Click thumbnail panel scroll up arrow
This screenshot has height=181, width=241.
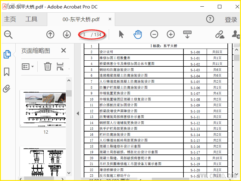point(69,81)
